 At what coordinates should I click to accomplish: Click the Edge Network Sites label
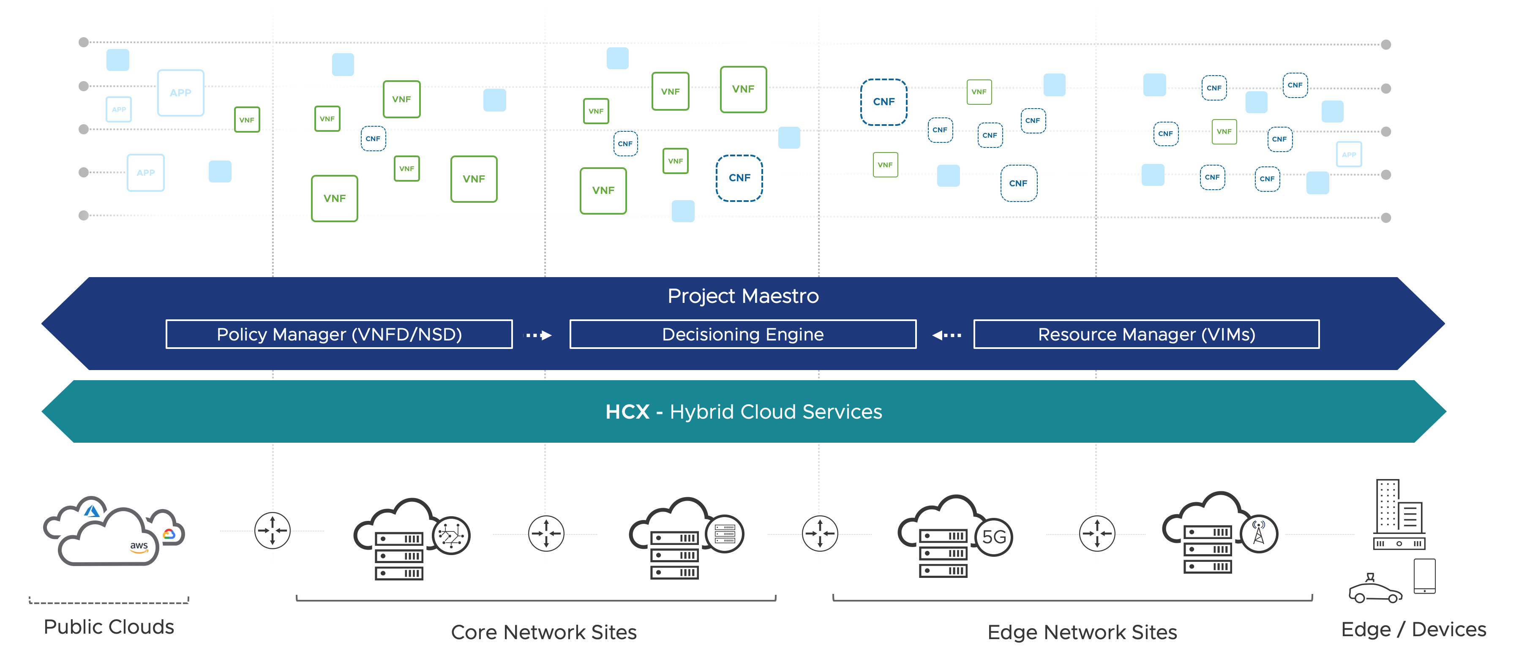coord(1082,632)
